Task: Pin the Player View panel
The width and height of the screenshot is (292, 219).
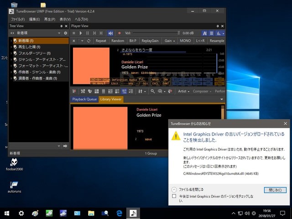Action: pyautogui.click(x=218, y=26)
